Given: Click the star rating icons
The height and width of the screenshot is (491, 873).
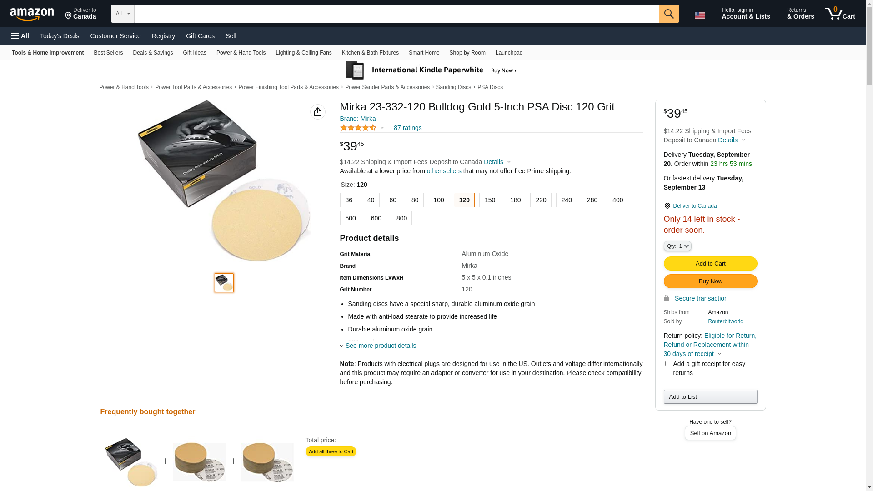Looking at the screenshot, I should 358,128.
